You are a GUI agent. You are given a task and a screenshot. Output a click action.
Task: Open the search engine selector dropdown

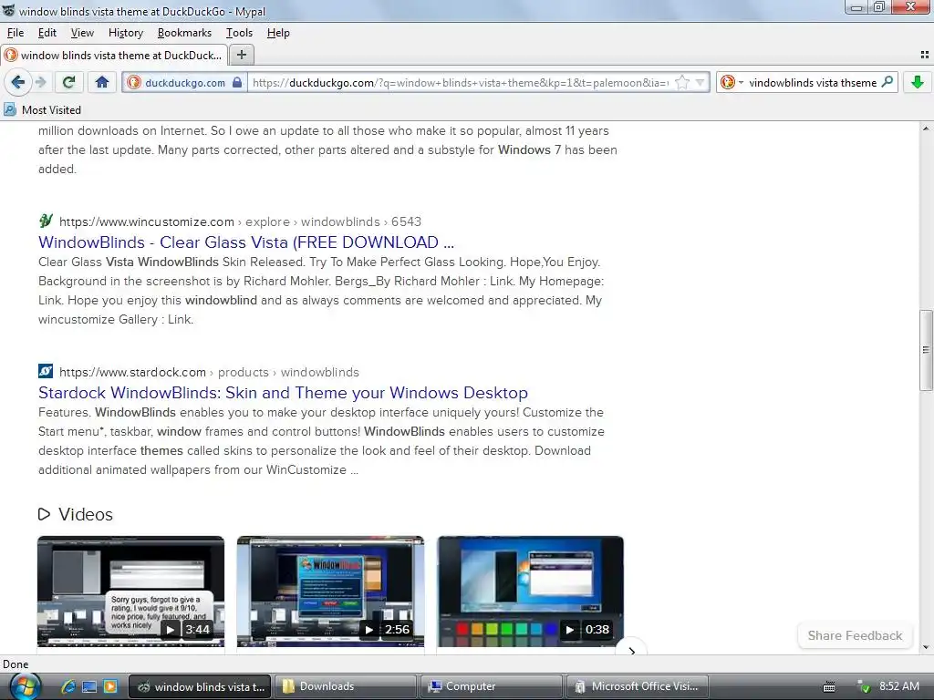(732, 82)
